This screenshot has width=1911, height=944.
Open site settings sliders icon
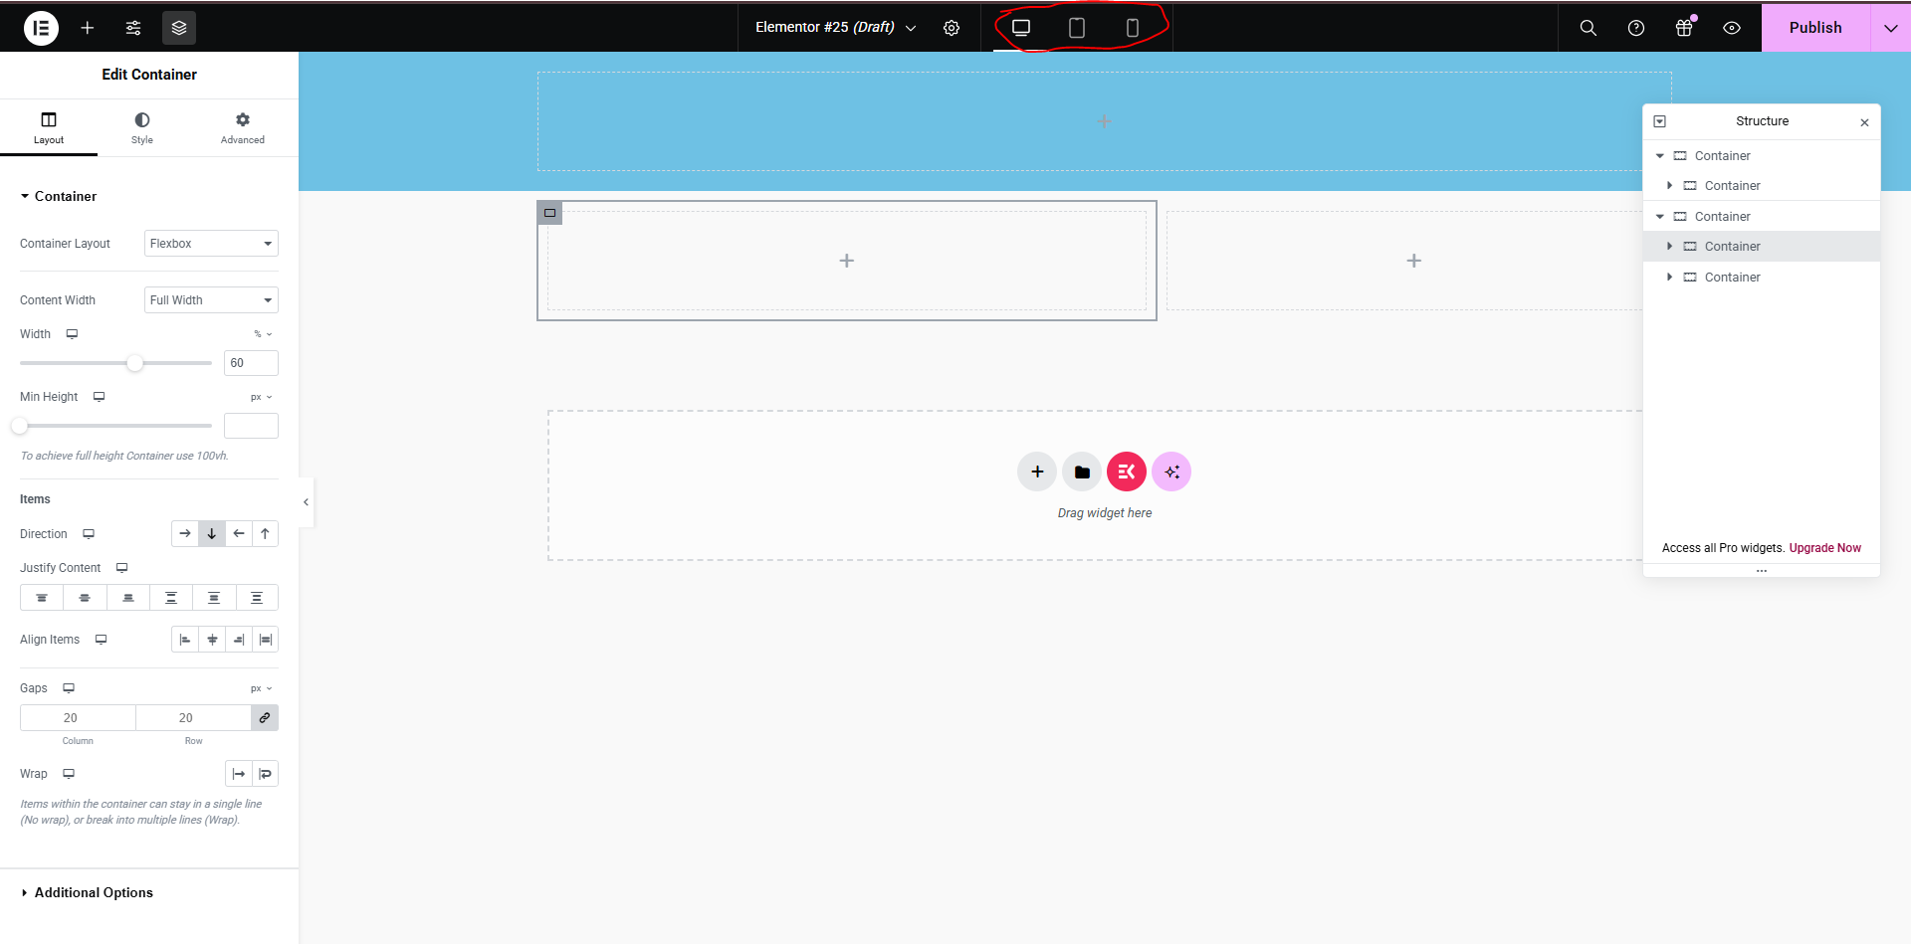(x=133, y=28)
